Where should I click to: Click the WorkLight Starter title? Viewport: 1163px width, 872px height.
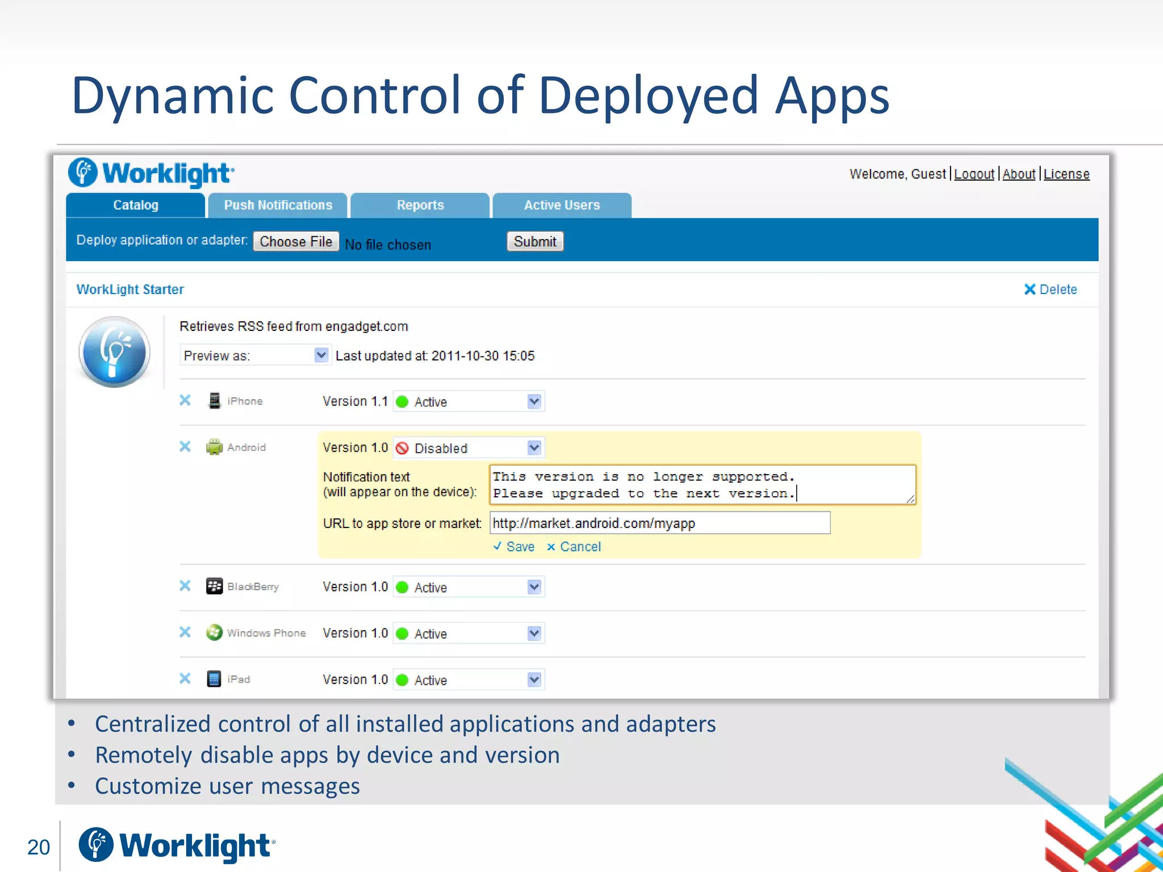click(x=130, y=290)
